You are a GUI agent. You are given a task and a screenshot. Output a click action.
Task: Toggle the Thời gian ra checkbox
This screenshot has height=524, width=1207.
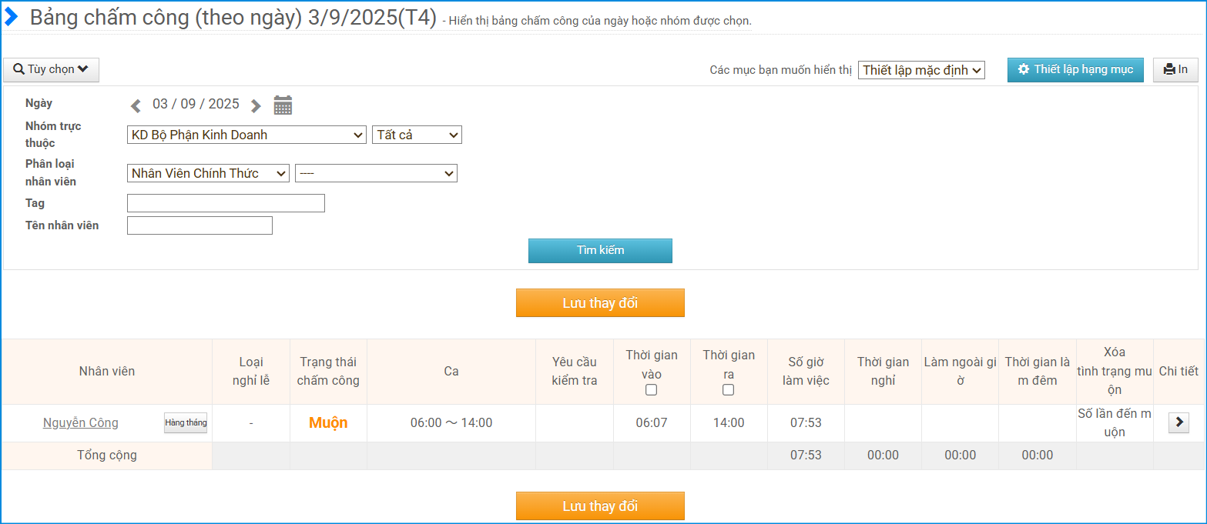point(729,390)
